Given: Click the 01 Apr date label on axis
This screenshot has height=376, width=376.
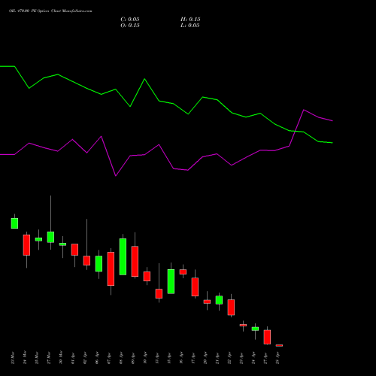Looking at the screenshot, I should point(73,358).
